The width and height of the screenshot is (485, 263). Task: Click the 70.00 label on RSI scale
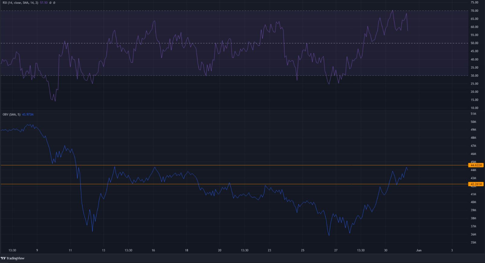point(474,11)
